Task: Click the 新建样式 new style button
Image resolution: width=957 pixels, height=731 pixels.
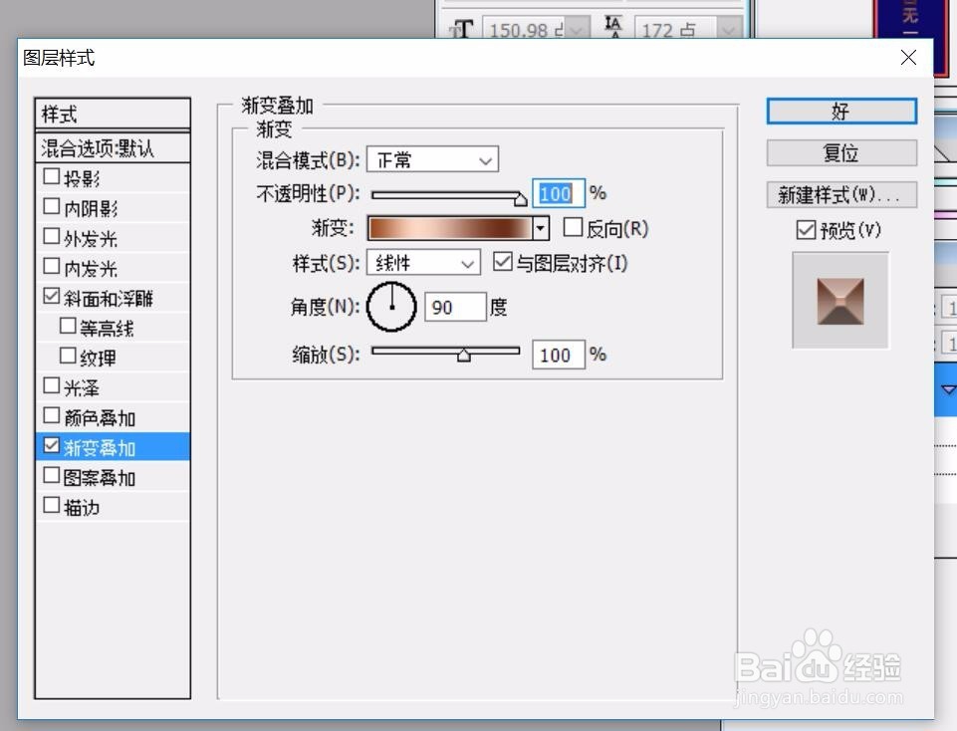Action: pyautogui.click(x=840, y=194)
